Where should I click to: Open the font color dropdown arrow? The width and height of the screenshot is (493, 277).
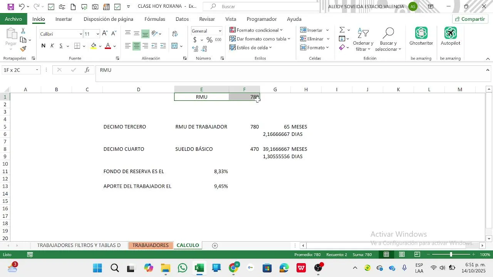pyautogui.click(x=114, y=46)
